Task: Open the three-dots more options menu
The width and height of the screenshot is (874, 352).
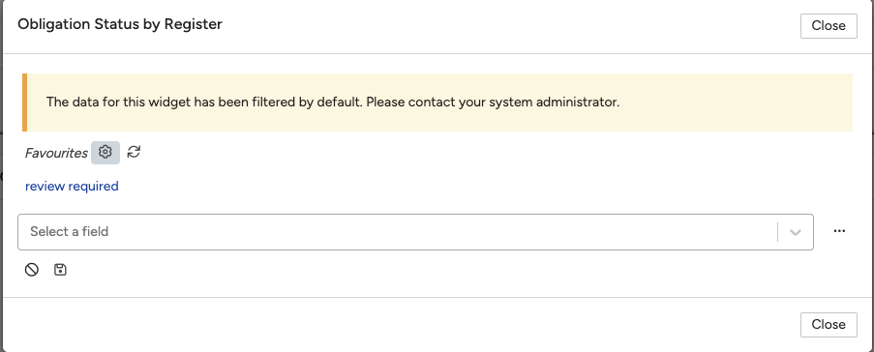Action: pos(839,231)
